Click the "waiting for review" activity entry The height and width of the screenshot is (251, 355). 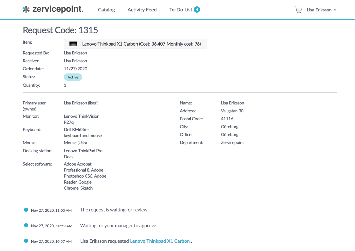(114, 210)
